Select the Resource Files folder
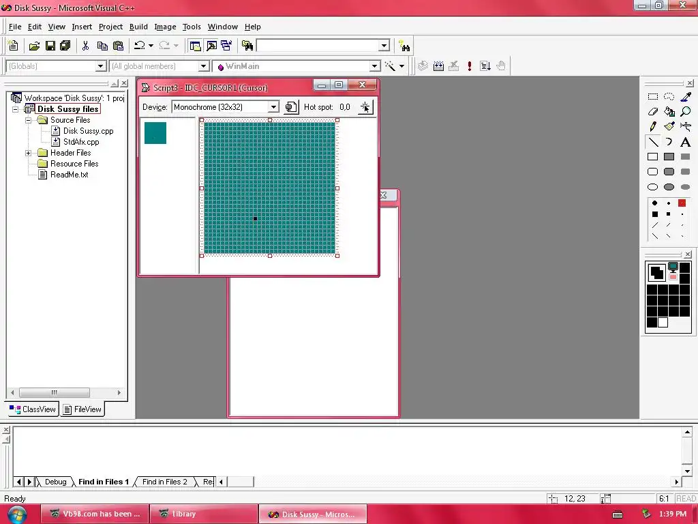698x524 pixels. coord(74,164)
